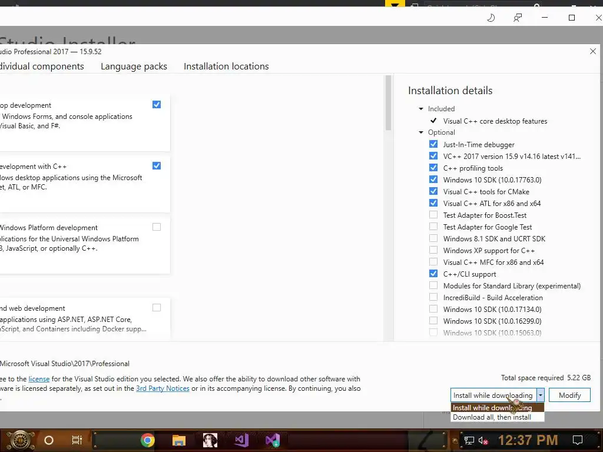Open Task View from taskbar
Screen dimensions: 603x452
click(x=77, y=440)
